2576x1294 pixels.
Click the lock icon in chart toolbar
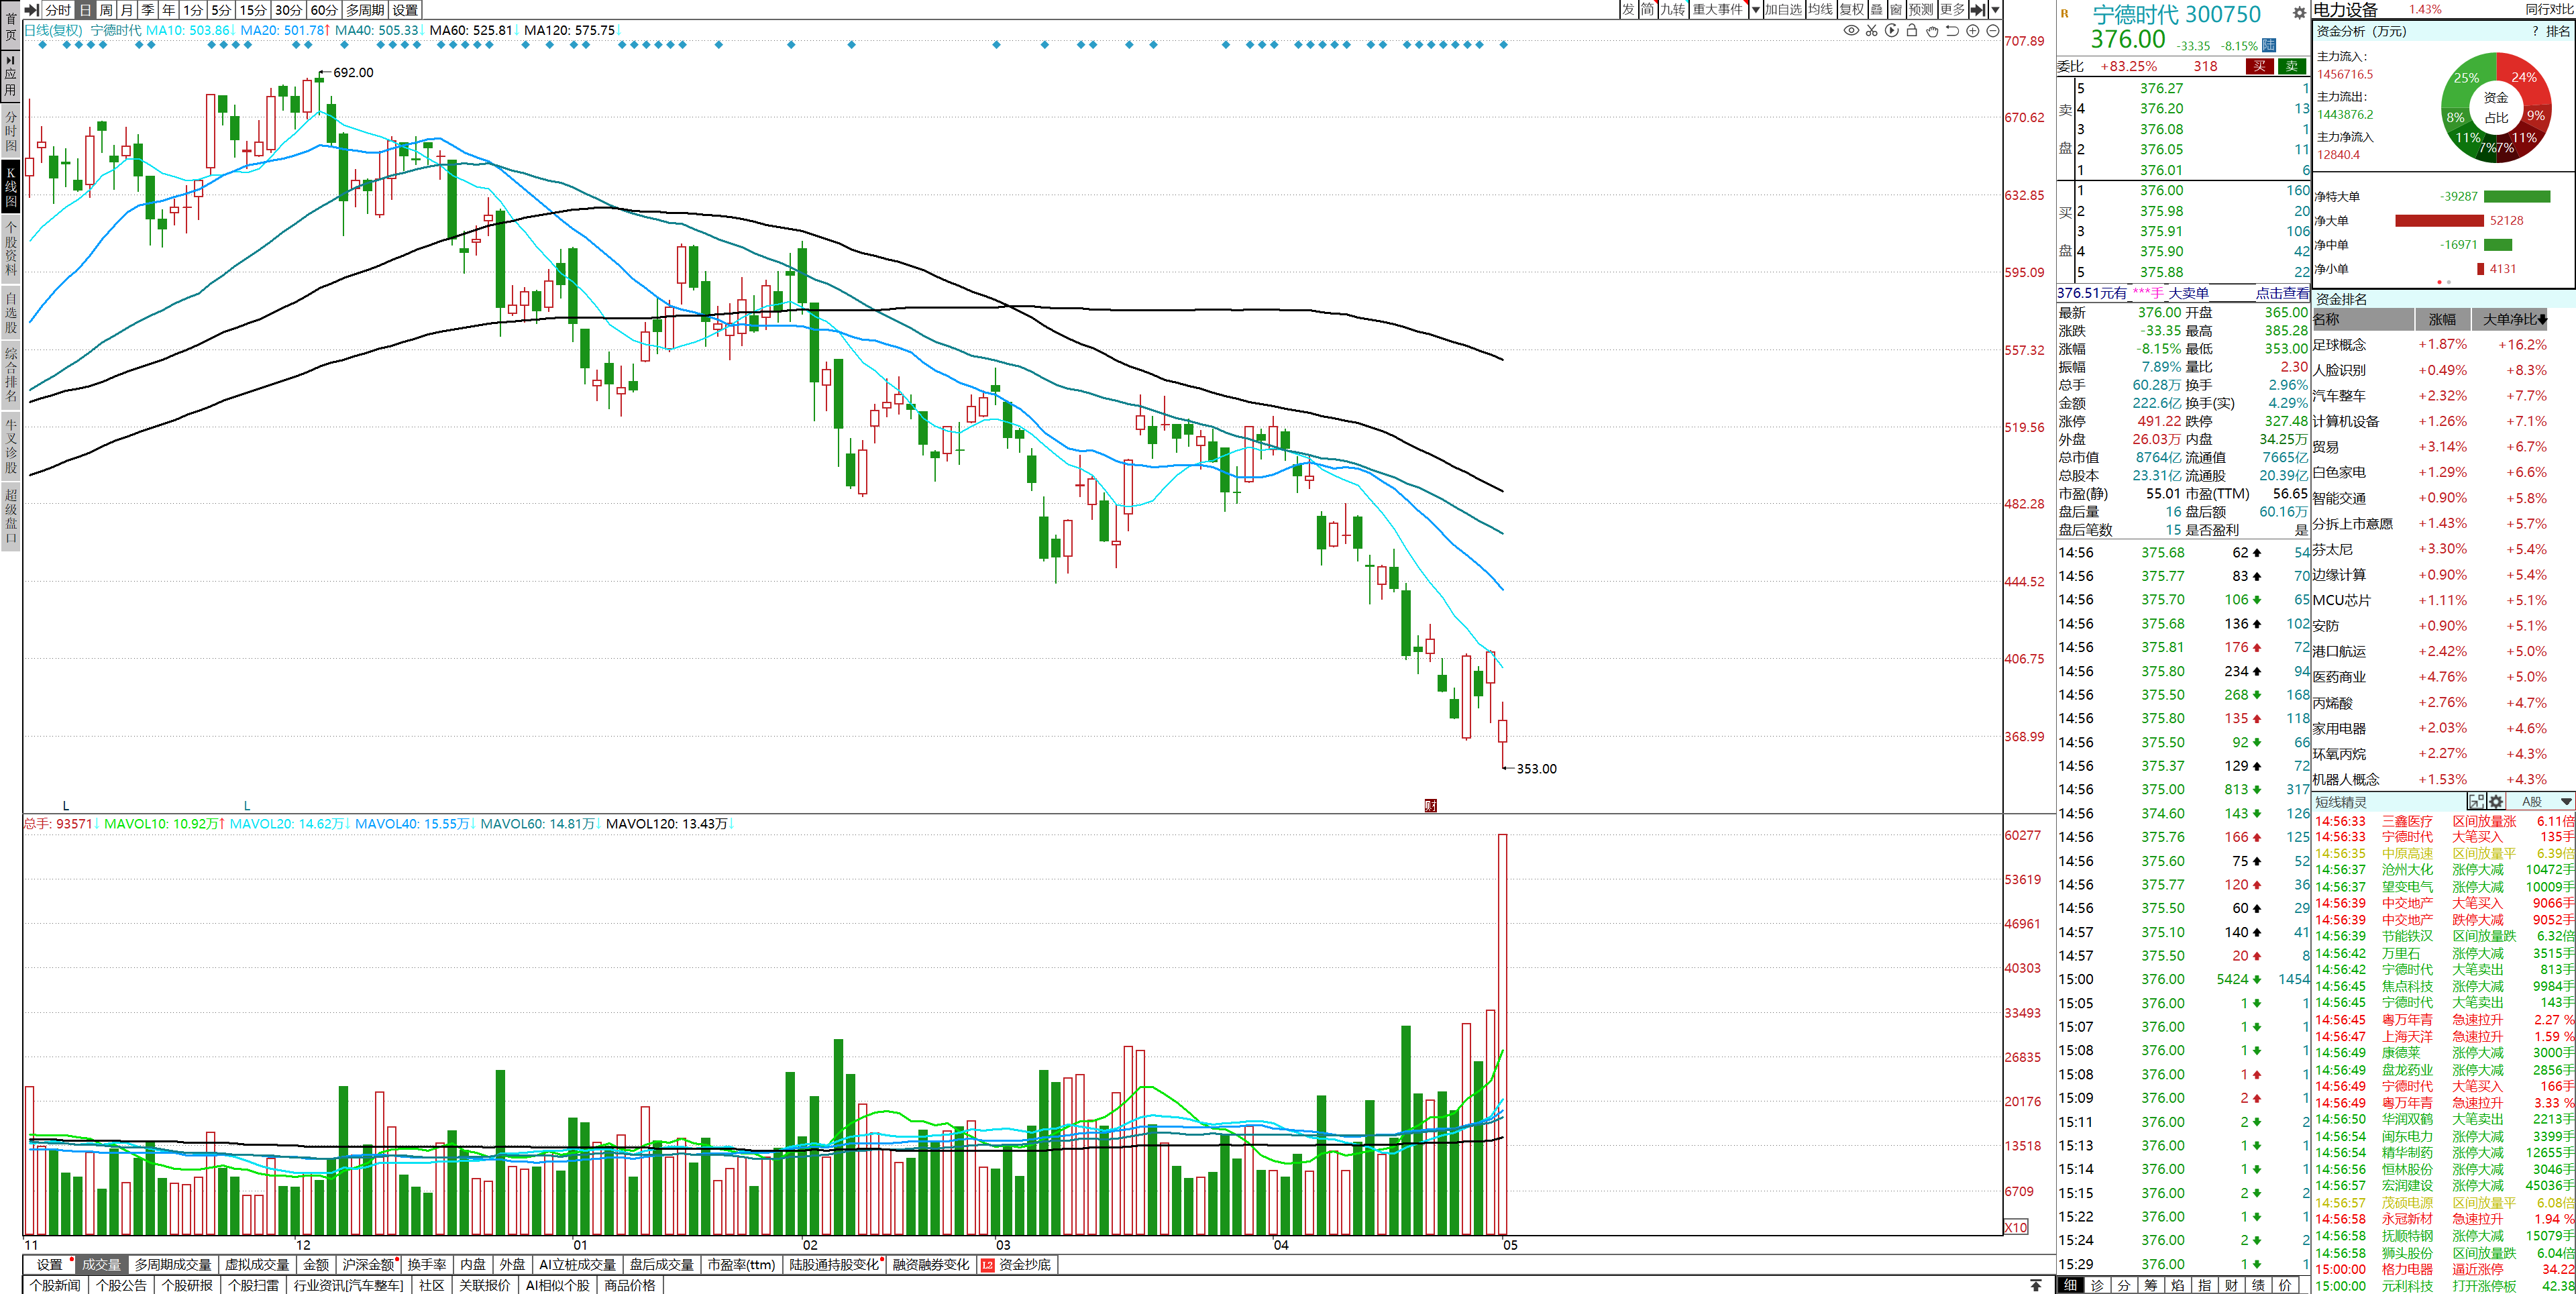pos(1912,31)
